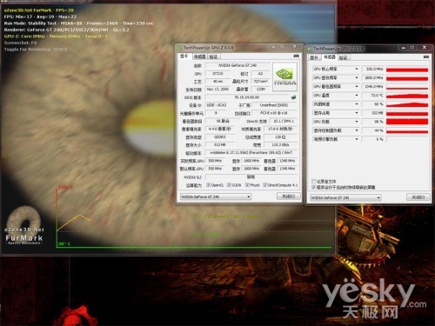Enable the log to file checkbox

(x=313, y=182)
